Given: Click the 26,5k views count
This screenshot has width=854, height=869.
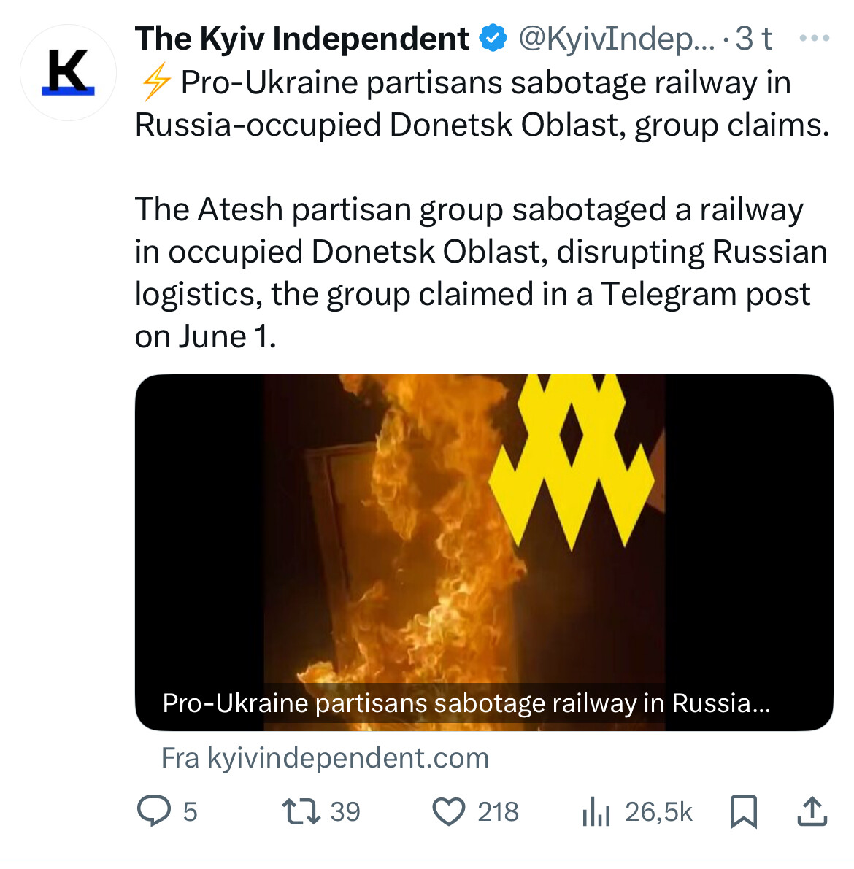Looking at the screenshot, I should (x=659, y=812).
